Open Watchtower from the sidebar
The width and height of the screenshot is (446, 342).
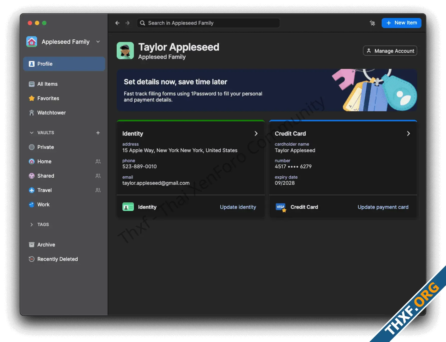[x=64, y=113]
